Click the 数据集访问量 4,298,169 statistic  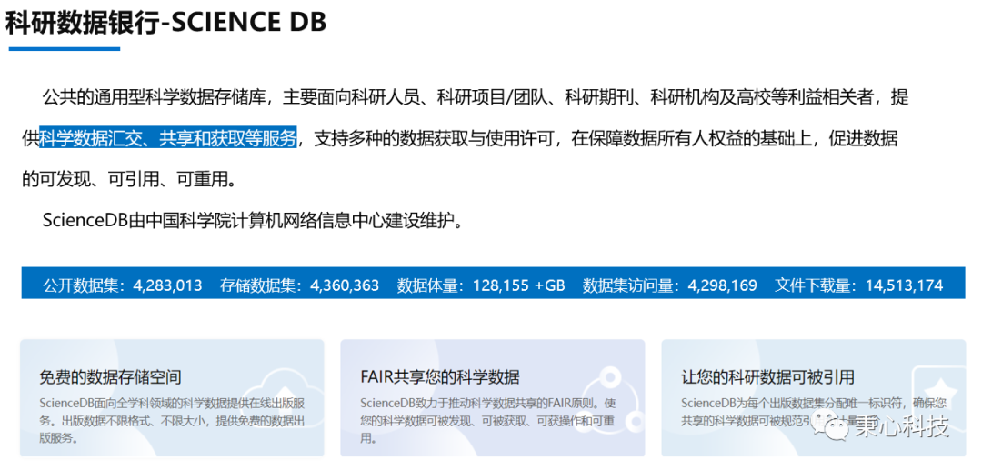pos(669,285)
